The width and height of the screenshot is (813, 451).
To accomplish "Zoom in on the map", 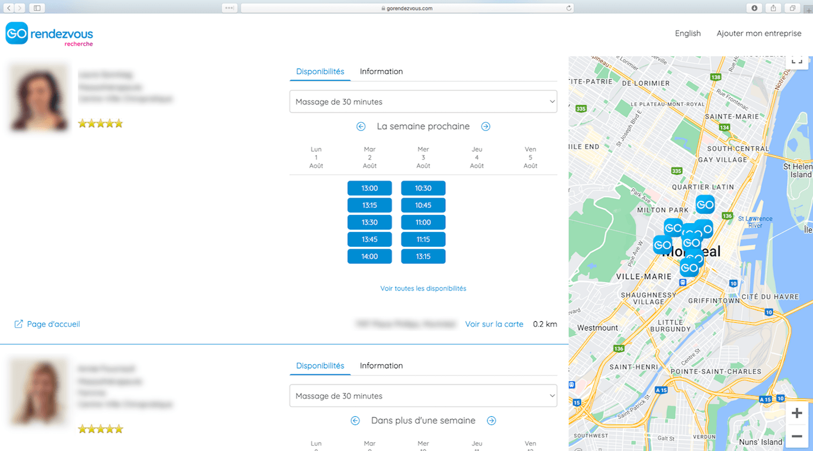I will pos(796,413).
